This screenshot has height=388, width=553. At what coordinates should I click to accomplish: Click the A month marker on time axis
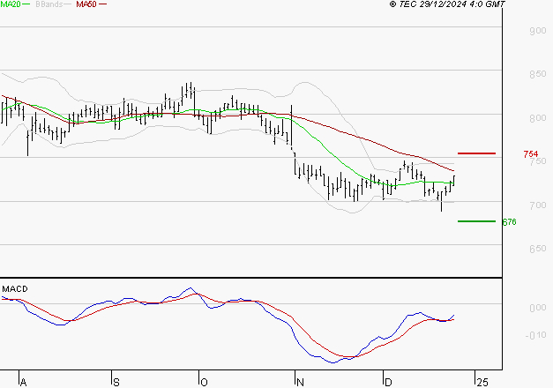pos(23,382)
